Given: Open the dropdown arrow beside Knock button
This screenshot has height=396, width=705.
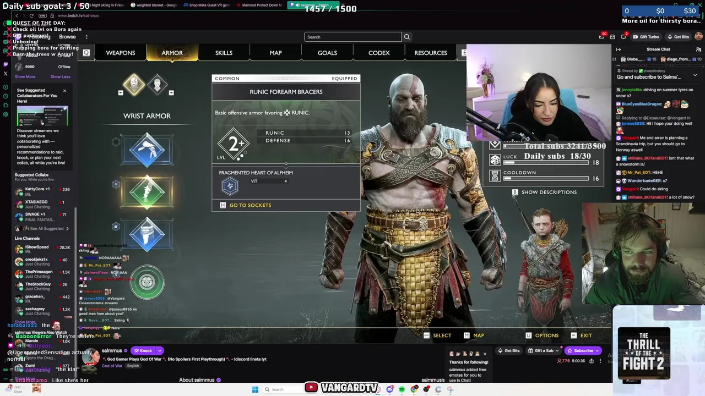Looking at the screenshot, I should (x=160, y=350).
